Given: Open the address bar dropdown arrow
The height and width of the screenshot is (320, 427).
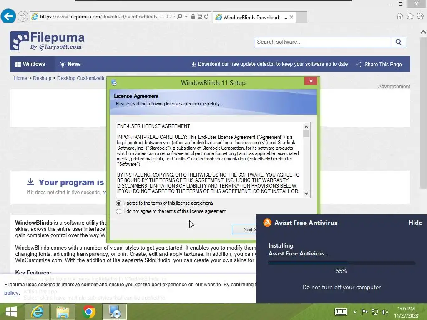Looking at the screenshot, I should pos(186,16).
